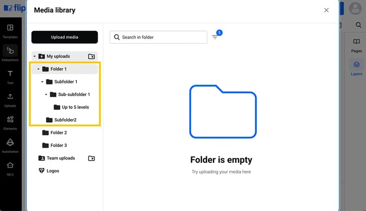Open the Layers panel on right
Viewport: 366px width, 211px height.
[x=356, y=68]
